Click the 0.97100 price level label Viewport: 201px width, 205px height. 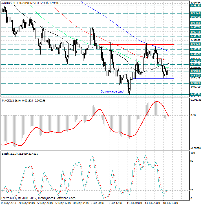[195, 36]
